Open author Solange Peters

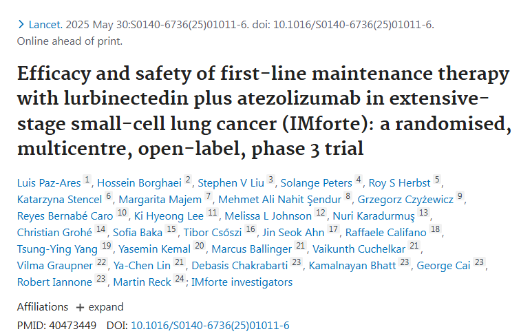(x=316, y=182)
